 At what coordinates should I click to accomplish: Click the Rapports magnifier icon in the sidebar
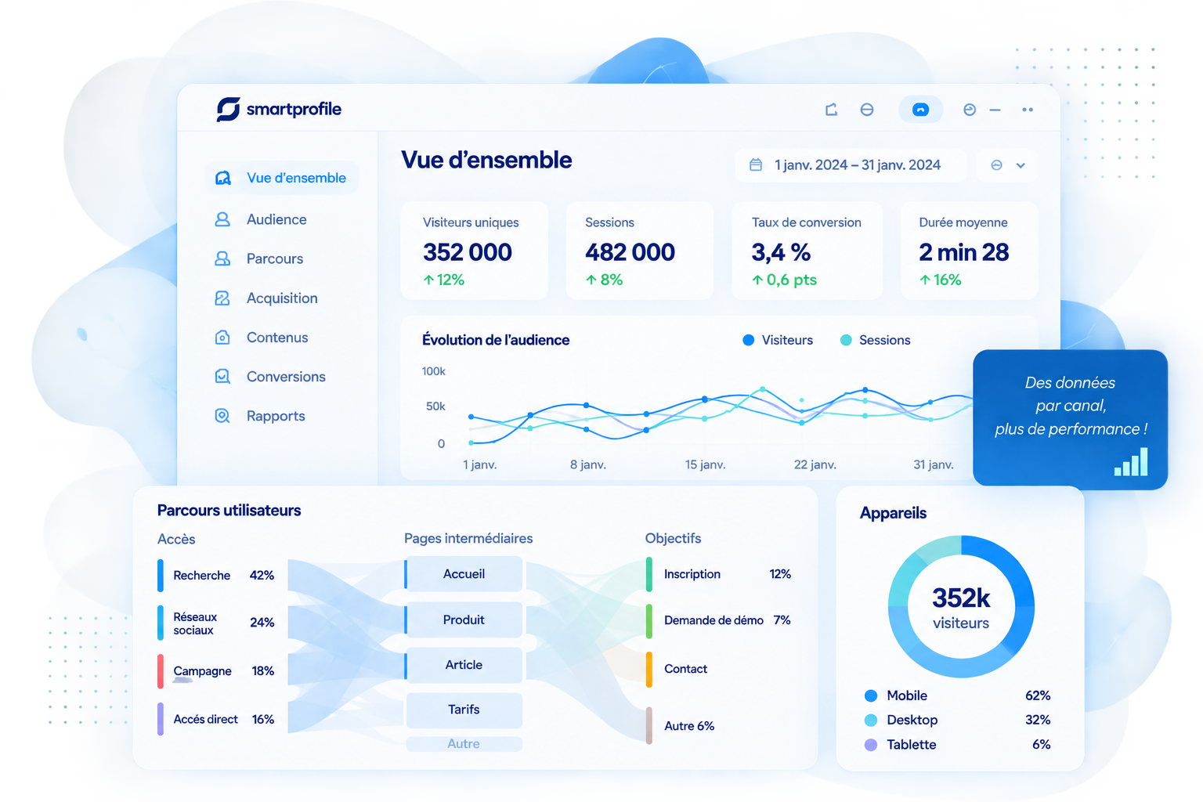(222, 416)
